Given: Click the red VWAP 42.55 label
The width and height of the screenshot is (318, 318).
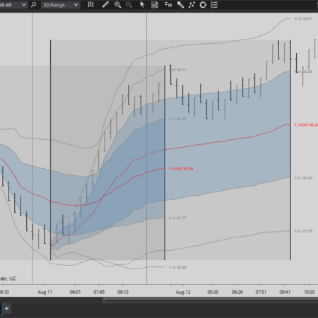Looking at the screenshot, I should point(181,169).
